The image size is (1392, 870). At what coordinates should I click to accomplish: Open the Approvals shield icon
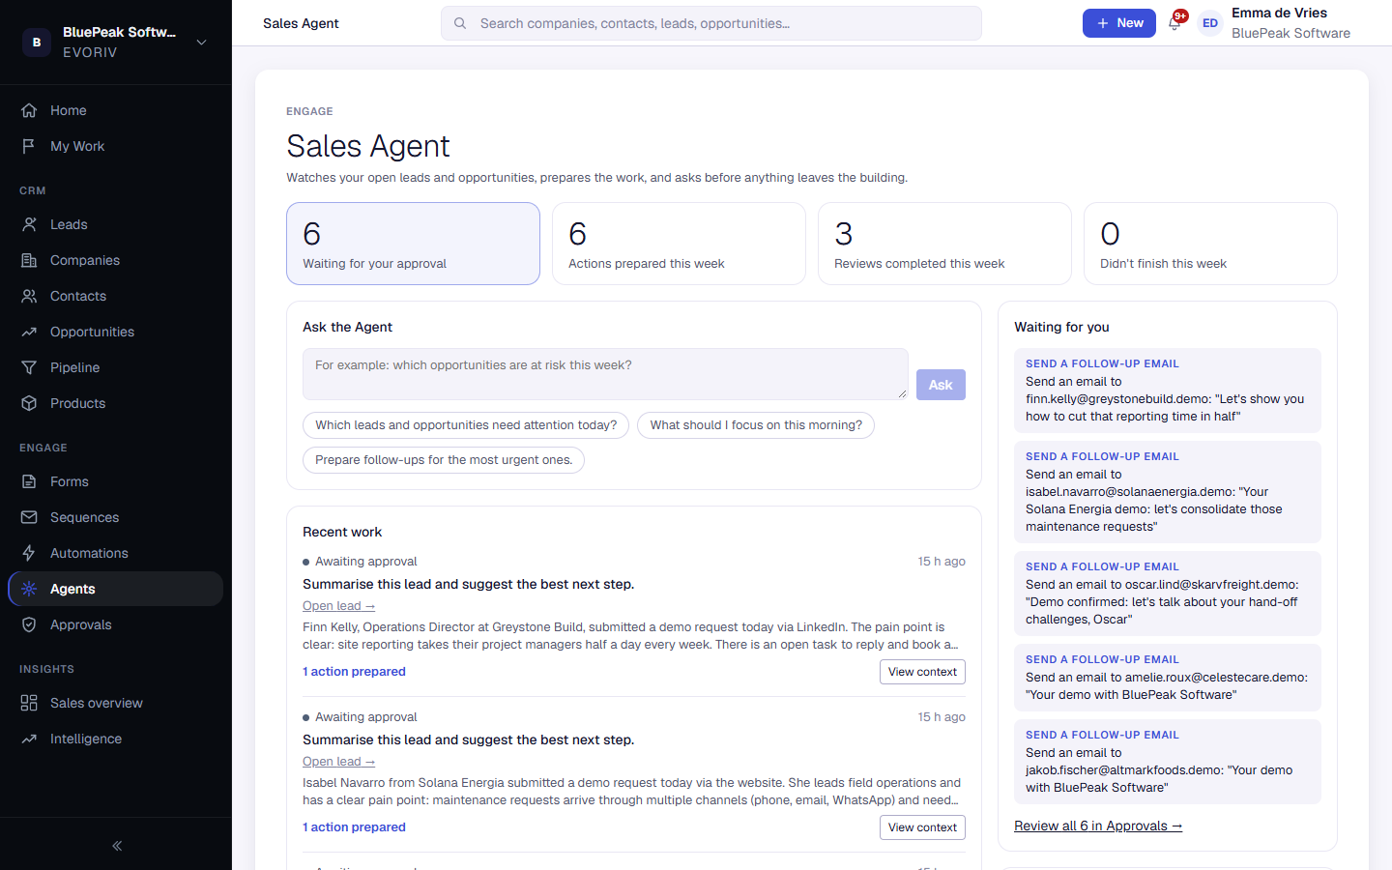pos(29,624)
